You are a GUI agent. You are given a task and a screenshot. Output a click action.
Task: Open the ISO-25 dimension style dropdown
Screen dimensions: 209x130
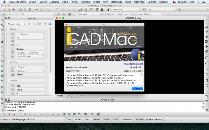point(161,10)
